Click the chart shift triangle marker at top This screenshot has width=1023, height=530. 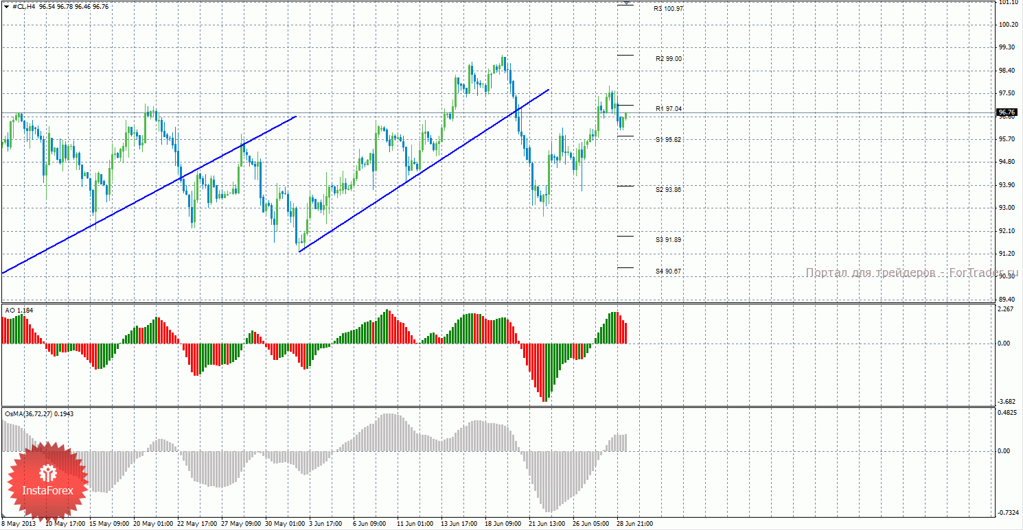[625, 3]
